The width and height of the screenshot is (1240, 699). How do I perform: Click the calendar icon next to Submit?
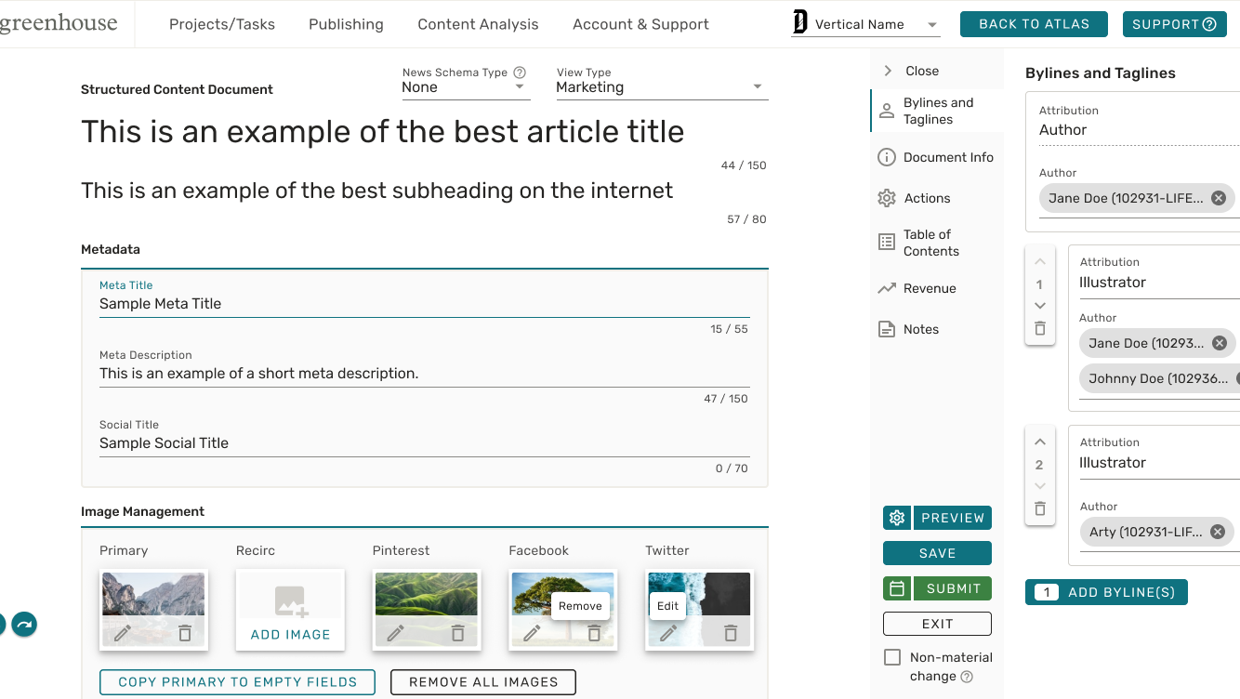(x=897, y=588)
